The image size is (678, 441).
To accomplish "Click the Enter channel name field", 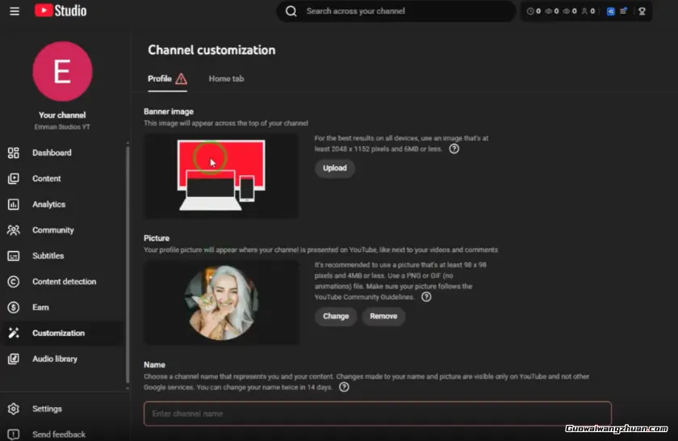I will pos(377,414).
